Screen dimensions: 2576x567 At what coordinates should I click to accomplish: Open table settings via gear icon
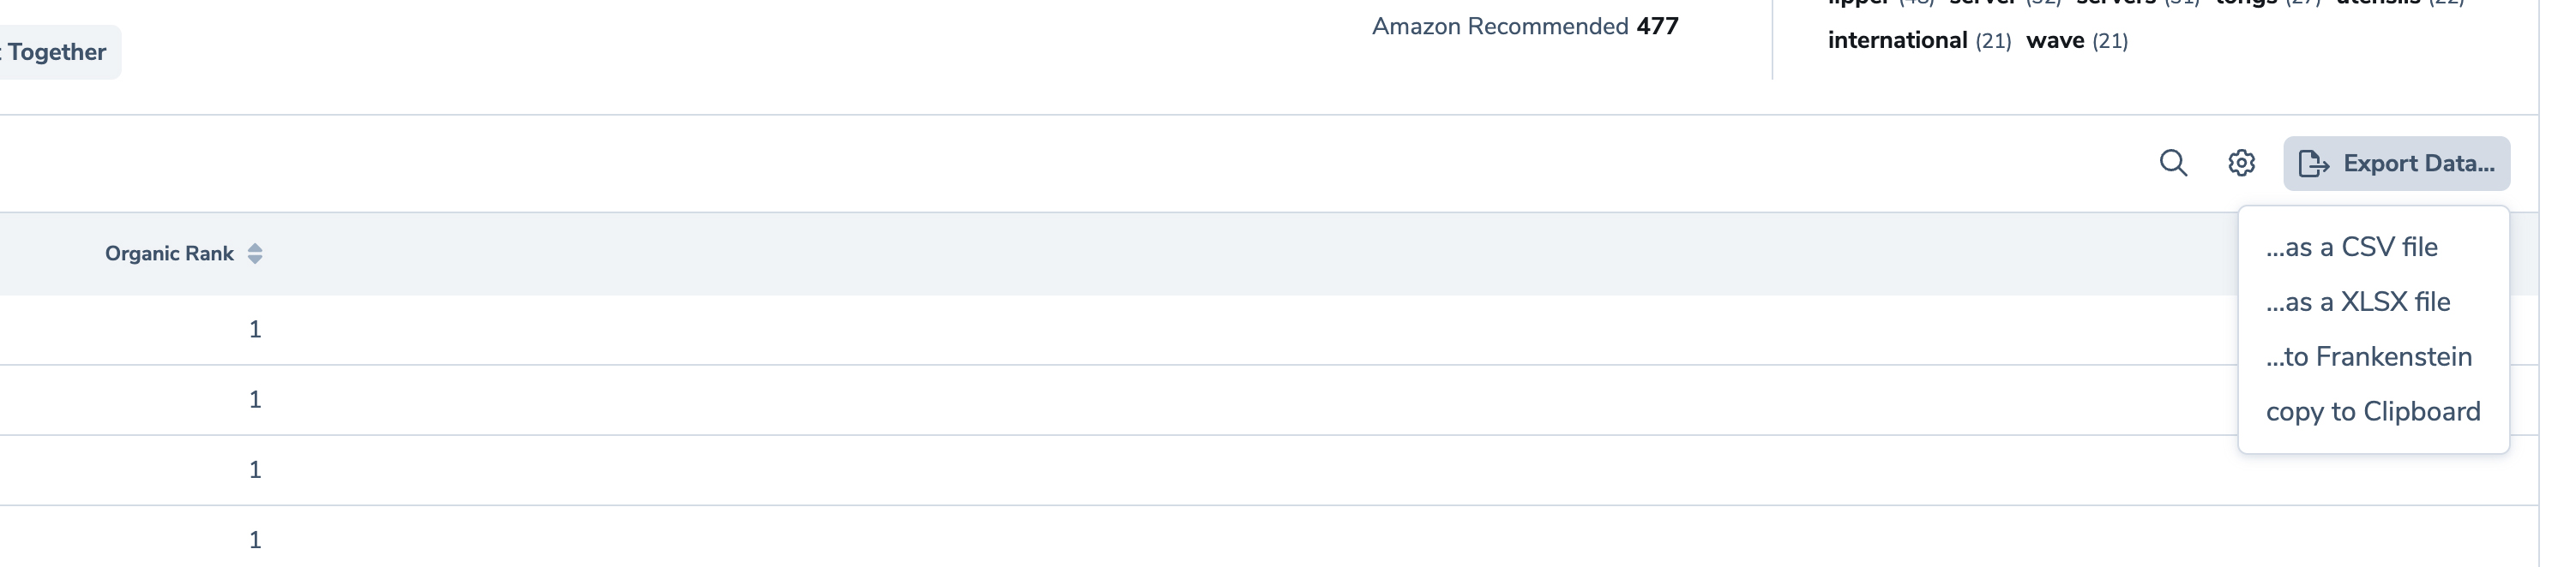coord(2241,163)
